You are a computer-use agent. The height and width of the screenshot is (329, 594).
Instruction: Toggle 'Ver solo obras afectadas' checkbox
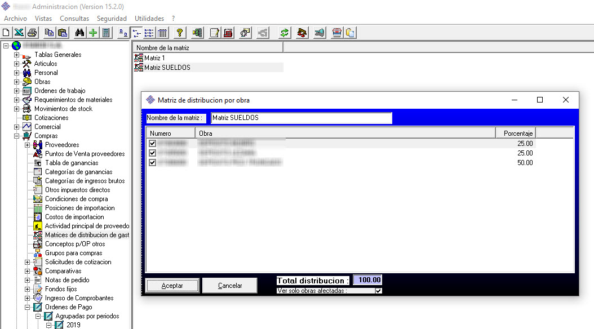click(378, 291)
